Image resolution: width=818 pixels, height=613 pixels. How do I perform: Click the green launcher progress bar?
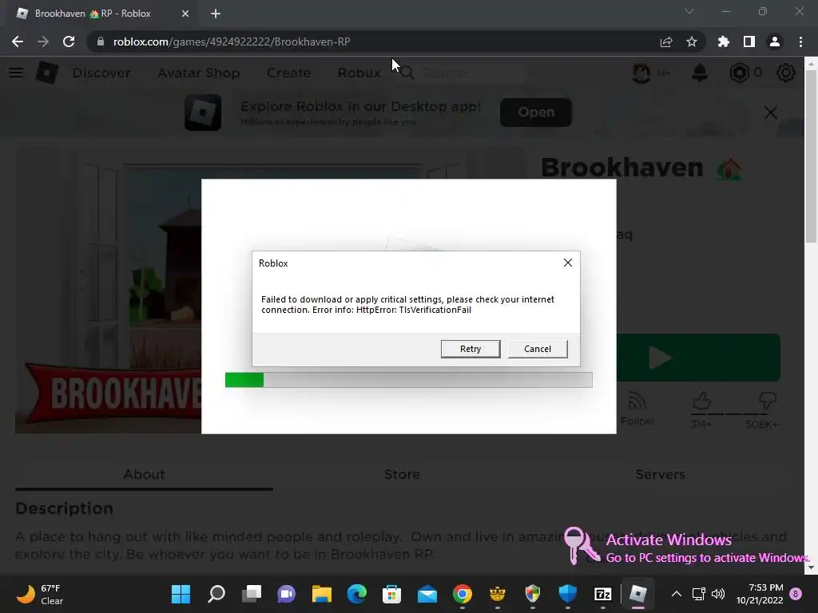[x=408, y=380]
